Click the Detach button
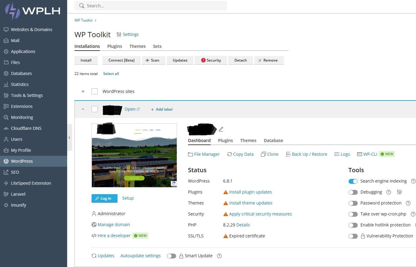This screenshot has height=267, width=416. click(x=241, y=60)
